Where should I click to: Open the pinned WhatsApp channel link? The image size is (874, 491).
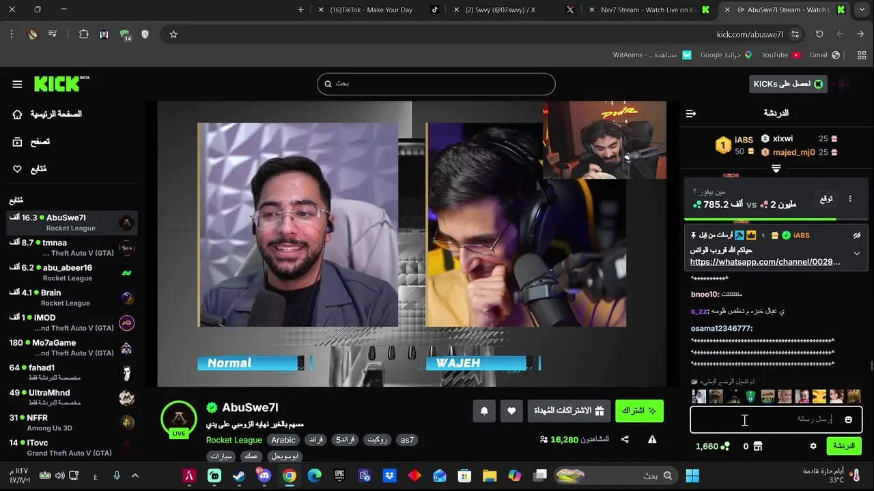click(765, 262)
